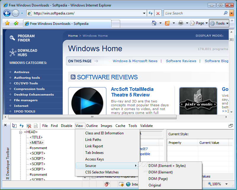Open a new blank tab
This screenshot has height=190, width=237.
116,24
